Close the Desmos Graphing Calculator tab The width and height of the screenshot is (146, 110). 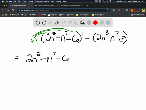pos(57,5)
